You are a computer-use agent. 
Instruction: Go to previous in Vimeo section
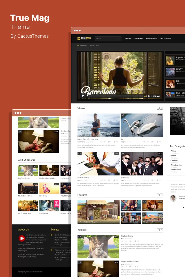coord(158,108)
